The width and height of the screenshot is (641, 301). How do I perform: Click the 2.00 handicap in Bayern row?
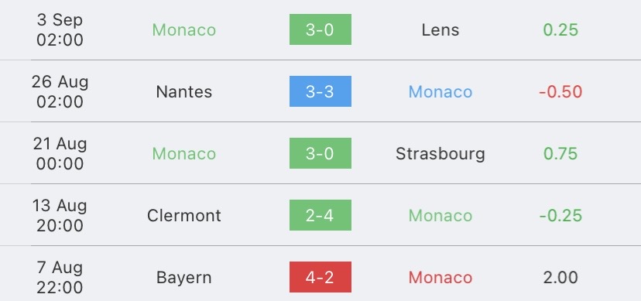point(560,278)
